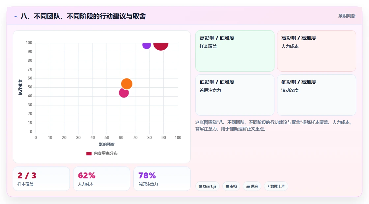Click the 表格 tag icon
This screenshot has width=369, height=204.
tap(227, 186)
